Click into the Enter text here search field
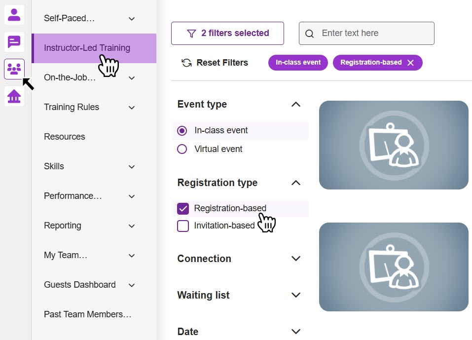 [x=374, y=34]
